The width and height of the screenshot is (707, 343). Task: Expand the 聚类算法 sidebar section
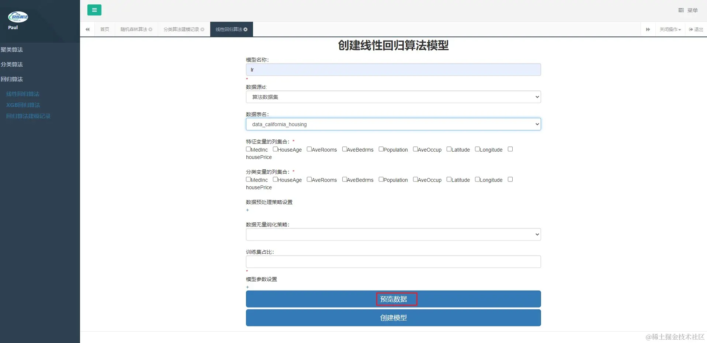point(12,50)
